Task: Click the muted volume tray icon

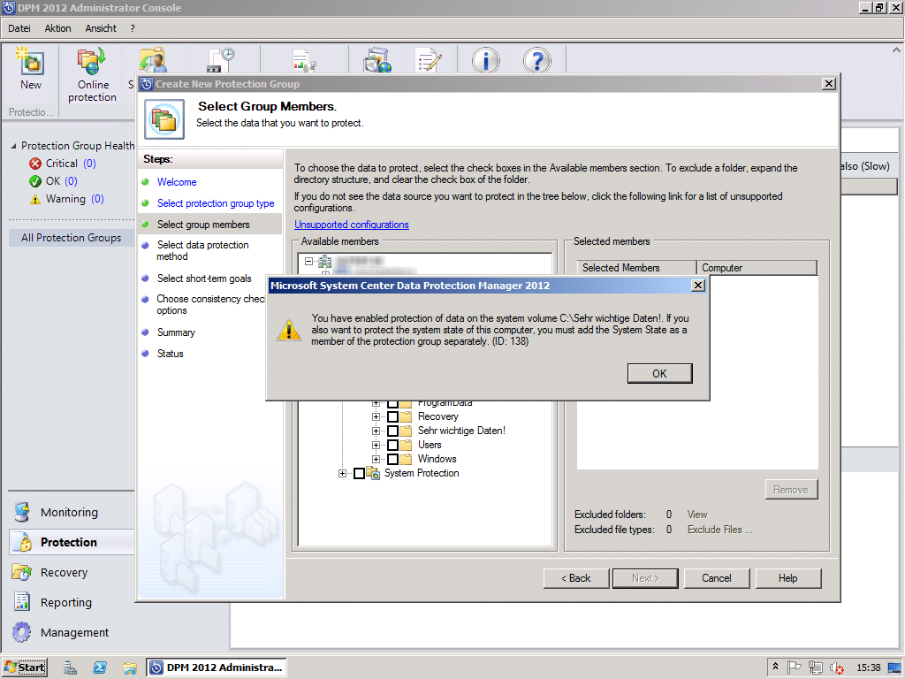Action: click(836, 668)
